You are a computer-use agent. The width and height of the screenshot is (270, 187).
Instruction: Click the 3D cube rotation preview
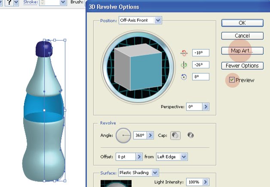click(138, 67)
